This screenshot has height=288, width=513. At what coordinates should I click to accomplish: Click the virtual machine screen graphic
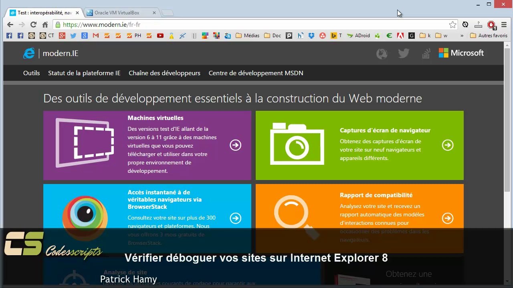(x=85, y=143)
